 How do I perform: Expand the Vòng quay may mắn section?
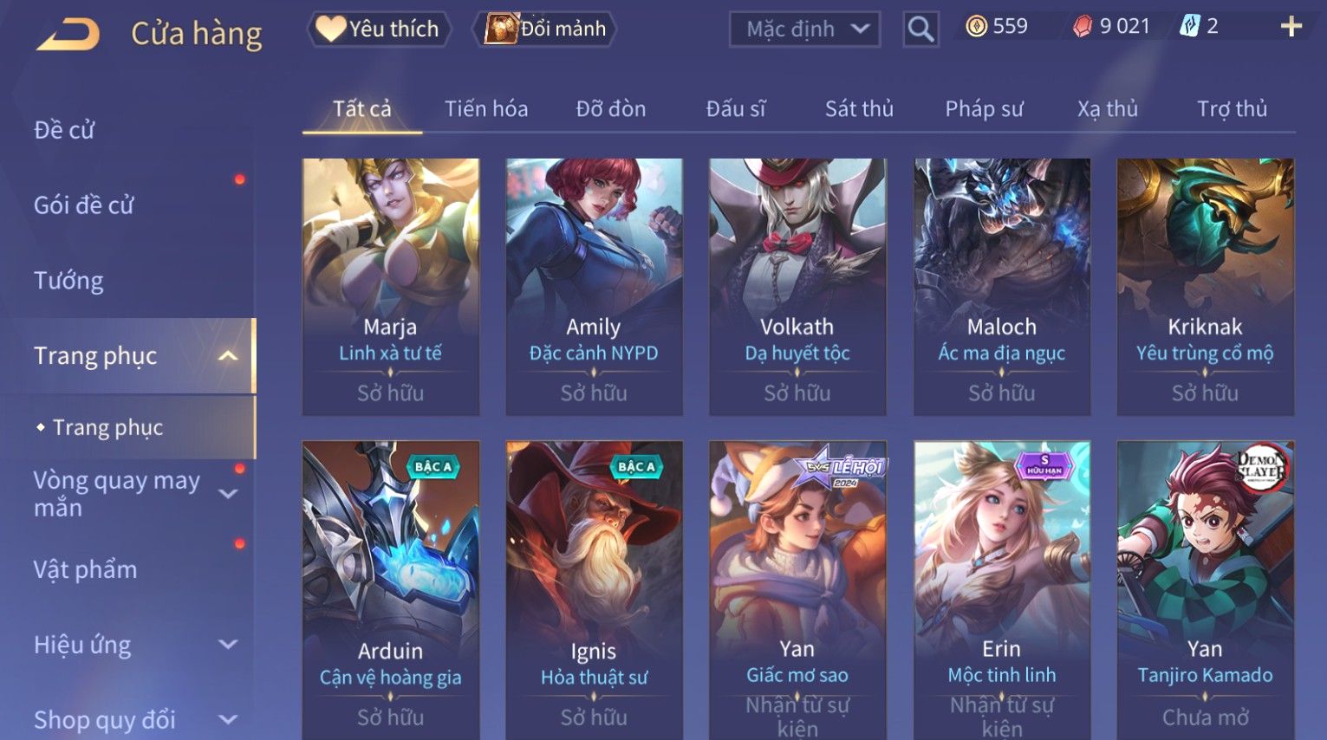click(x=228, y=494)
